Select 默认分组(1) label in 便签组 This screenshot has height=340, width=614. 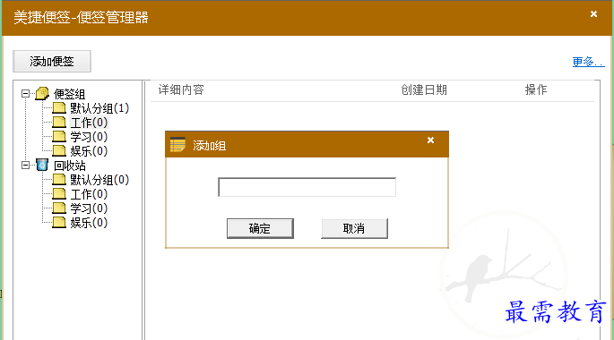pos(99,108)
